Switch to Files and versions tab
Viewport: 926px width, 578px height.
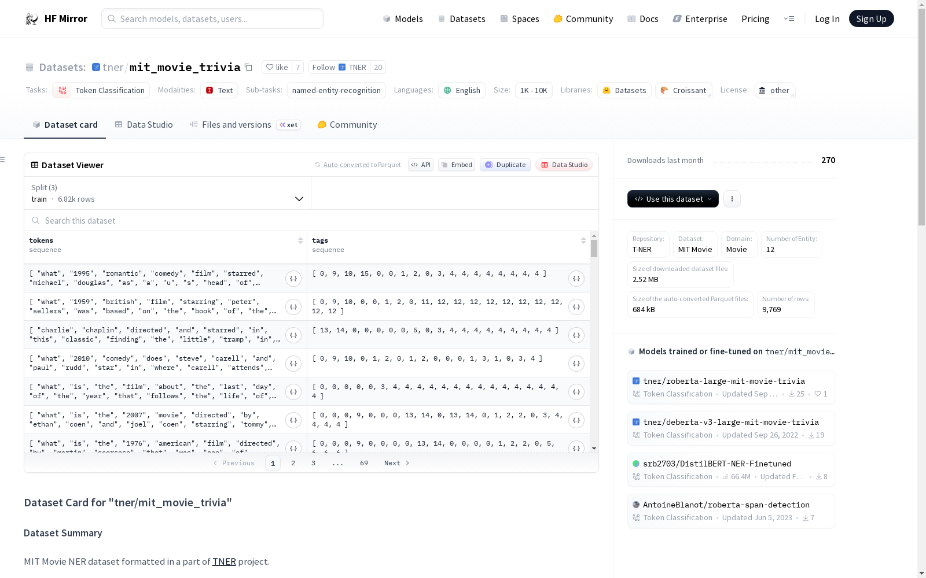coord(245,125)
